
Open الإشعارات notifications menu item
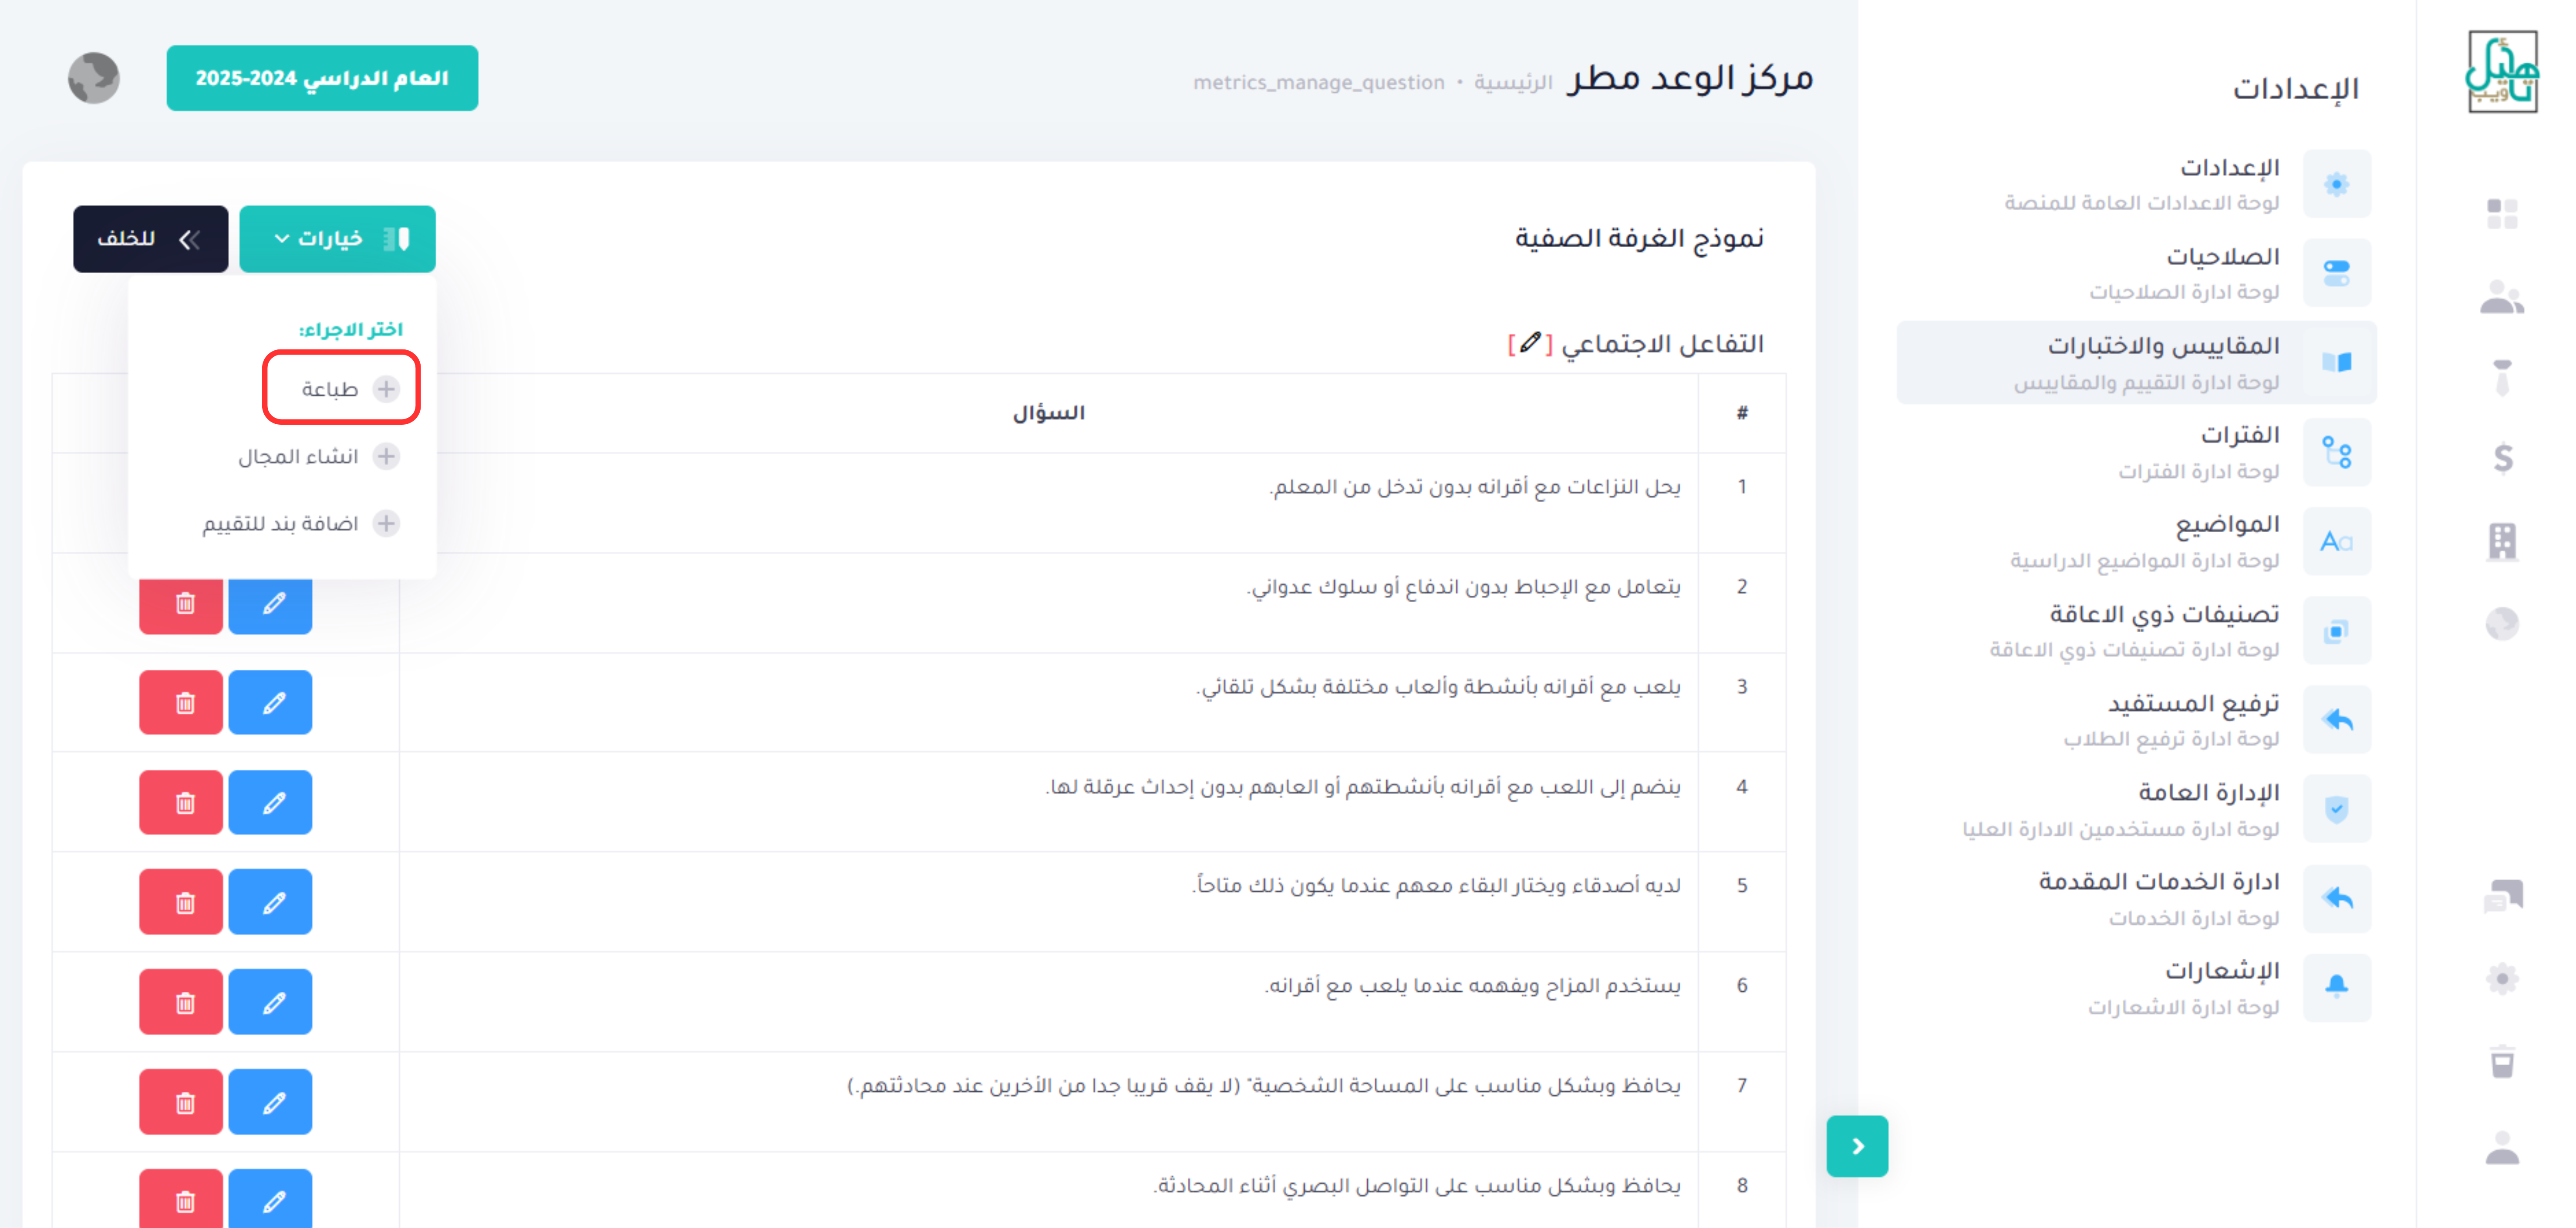pyautogui.click(x=2137, y=987)
